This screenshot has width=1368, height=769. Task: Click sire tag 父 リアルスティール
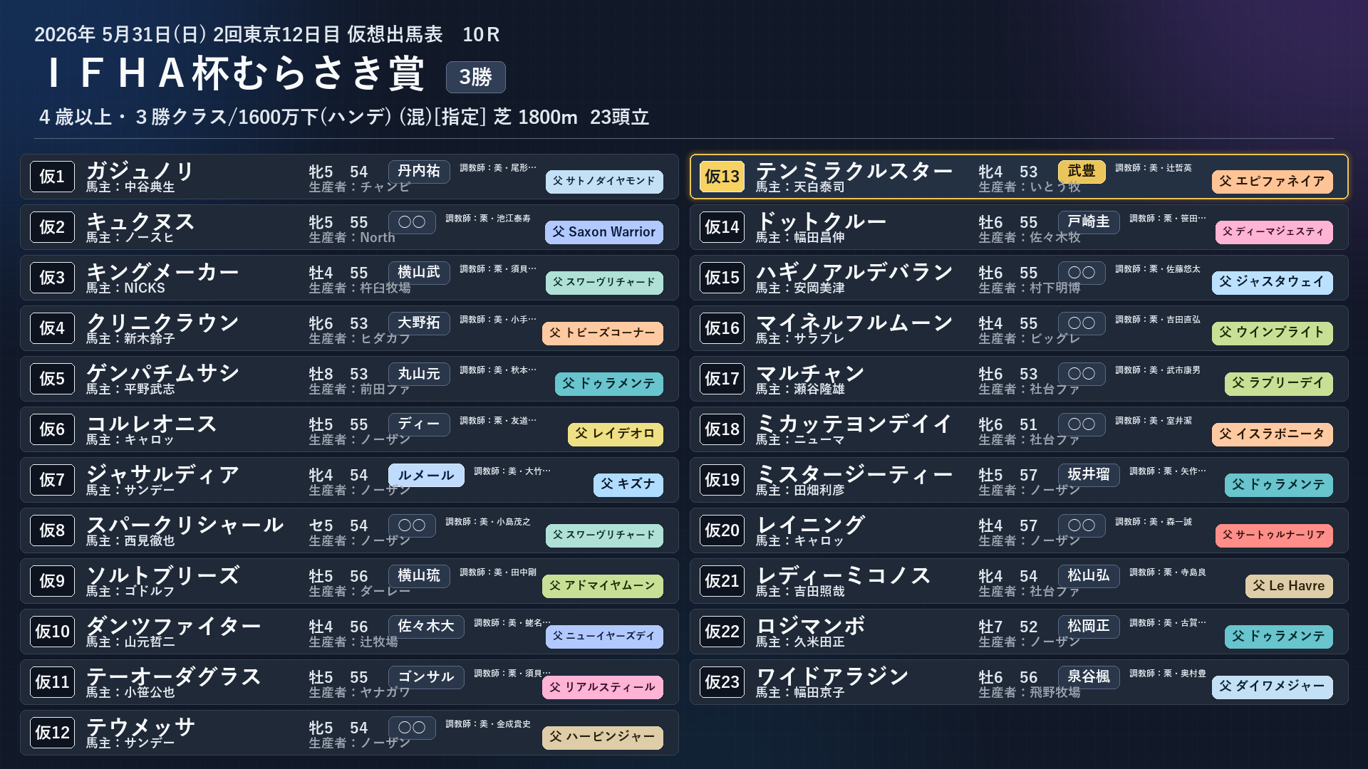(x=603, y=687)
